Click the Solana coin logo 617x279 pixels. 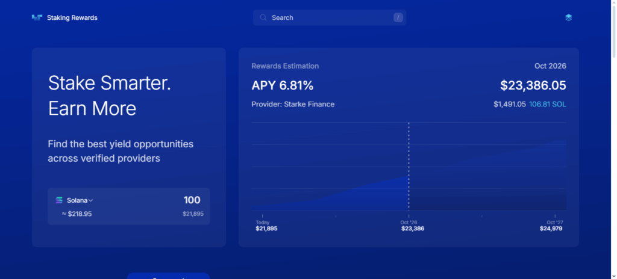click(59, 200)
